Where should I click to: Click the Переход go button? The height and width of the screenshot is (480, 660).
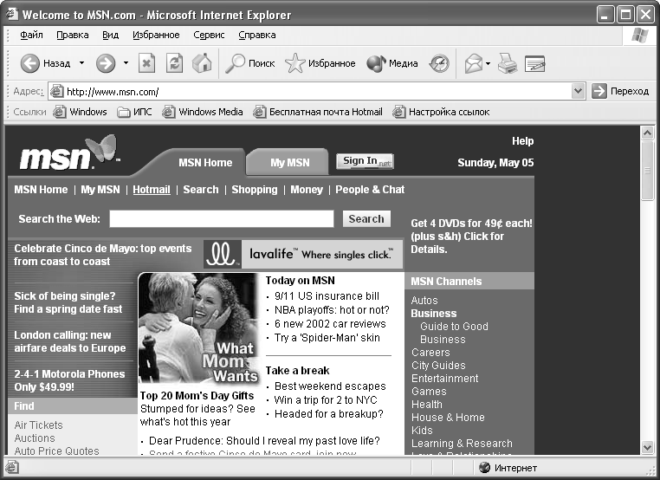point(620,91)
